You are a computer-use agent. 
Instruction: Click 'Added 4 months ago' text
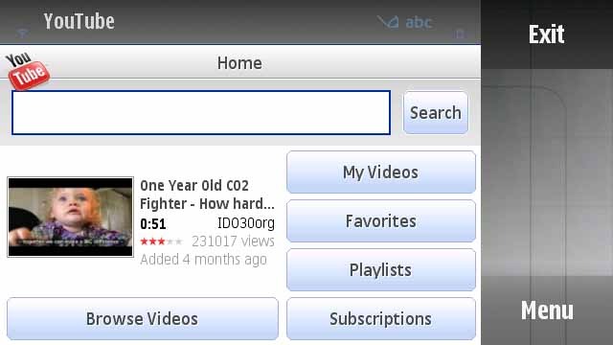pos(203,260)
